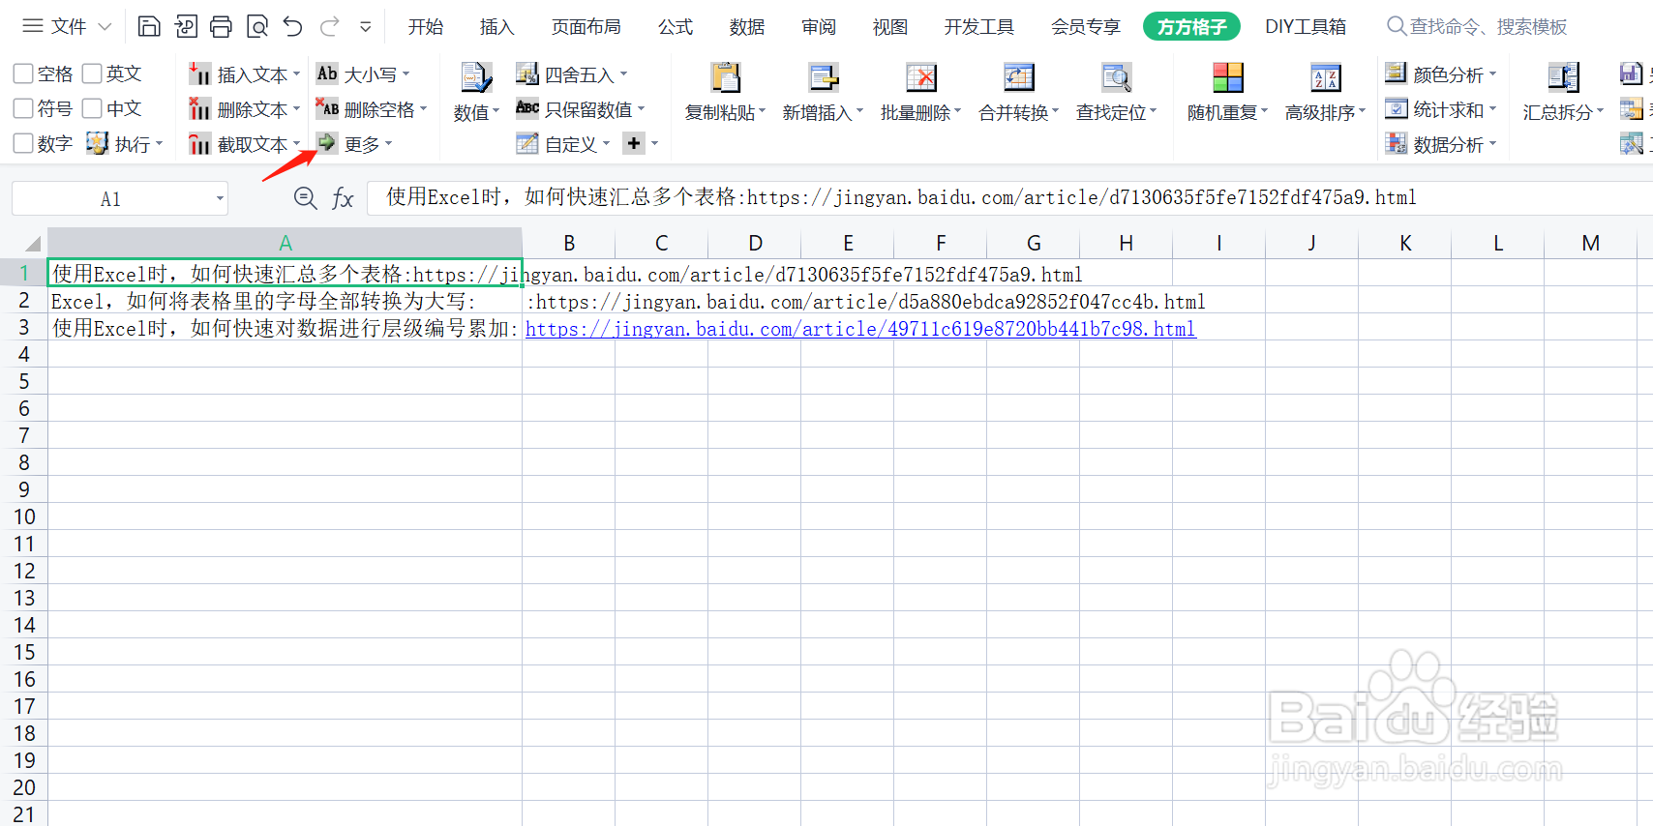Click the 汇总拆分 icon
The image size is (1653, 826).
click(1563, 77)
